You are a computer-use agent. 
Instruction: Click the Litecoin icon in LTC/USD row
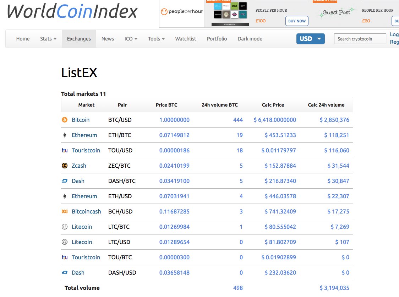click(65, 242)
